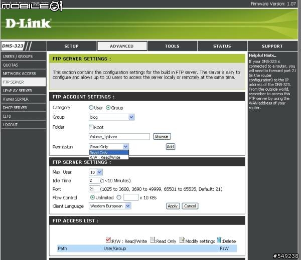Click the Idle Time input field
301x260 pixels.
[x=94, y=180]
